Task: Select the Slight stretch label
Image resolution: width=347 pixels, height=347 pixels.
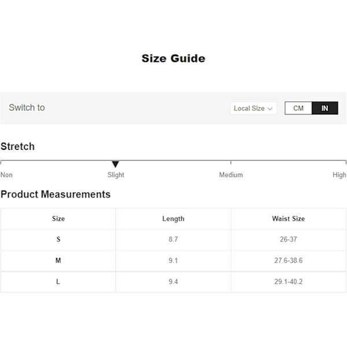Action: click(x=116, y=175)
